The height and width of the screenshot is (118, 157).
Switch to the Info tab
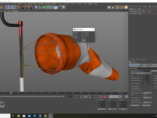click(x=144, y=65)
